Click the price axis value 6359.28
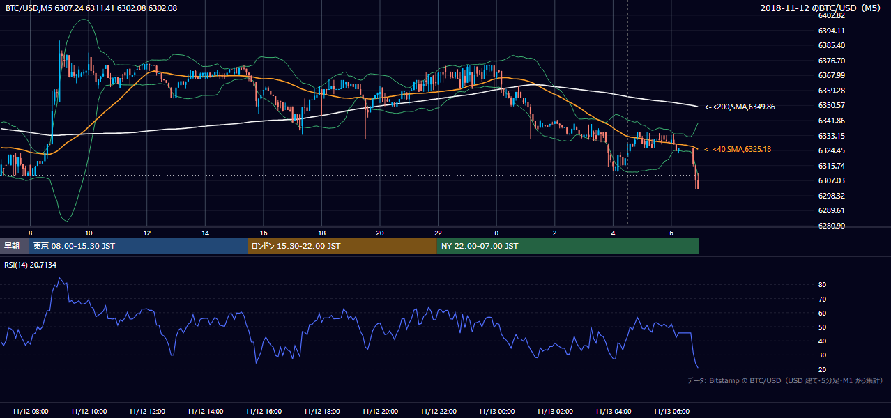Screen dimensions: 891x418 832,91
